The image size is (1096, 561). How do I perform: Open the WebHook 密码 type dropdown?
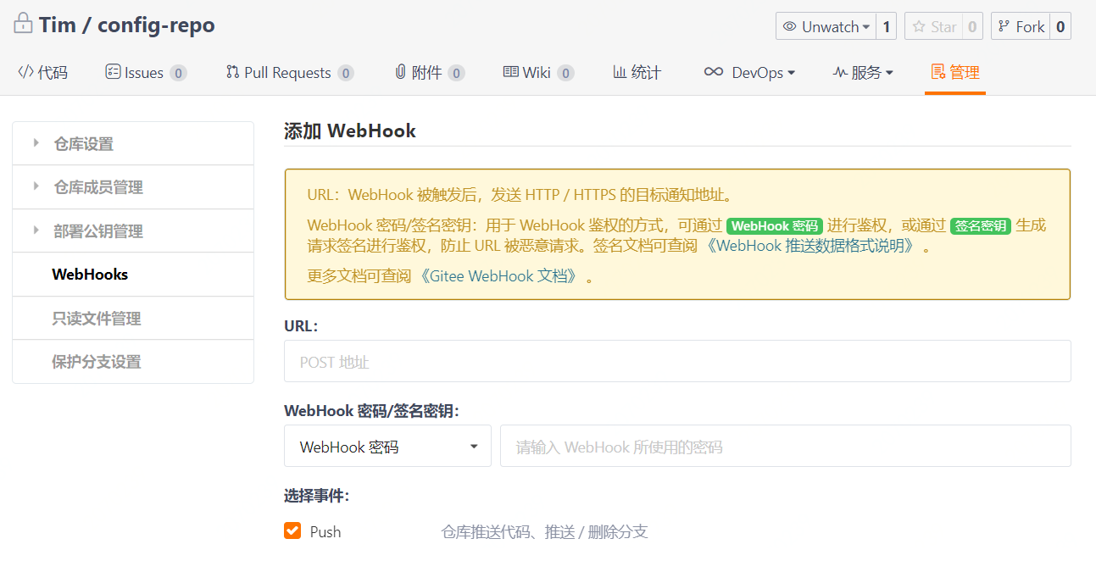coord(387,447)
